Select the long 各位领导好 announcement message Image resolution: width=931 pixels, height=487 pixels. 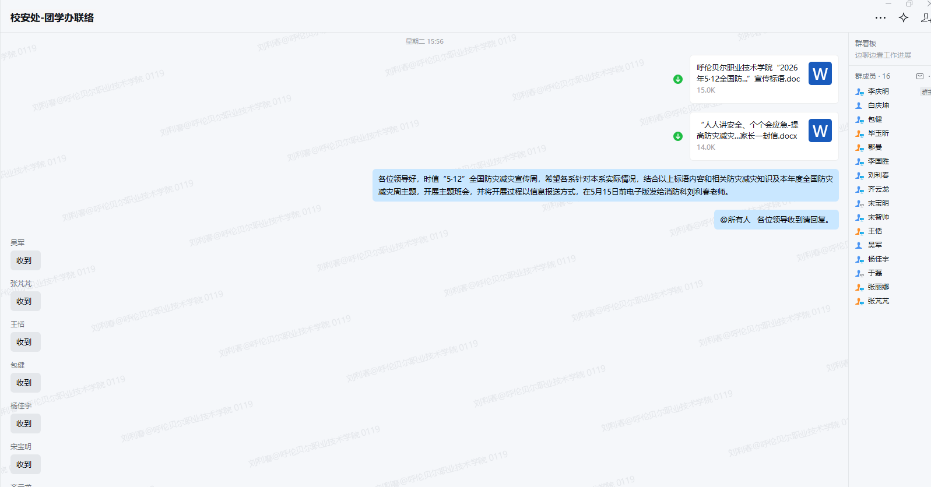coord(606,185)
